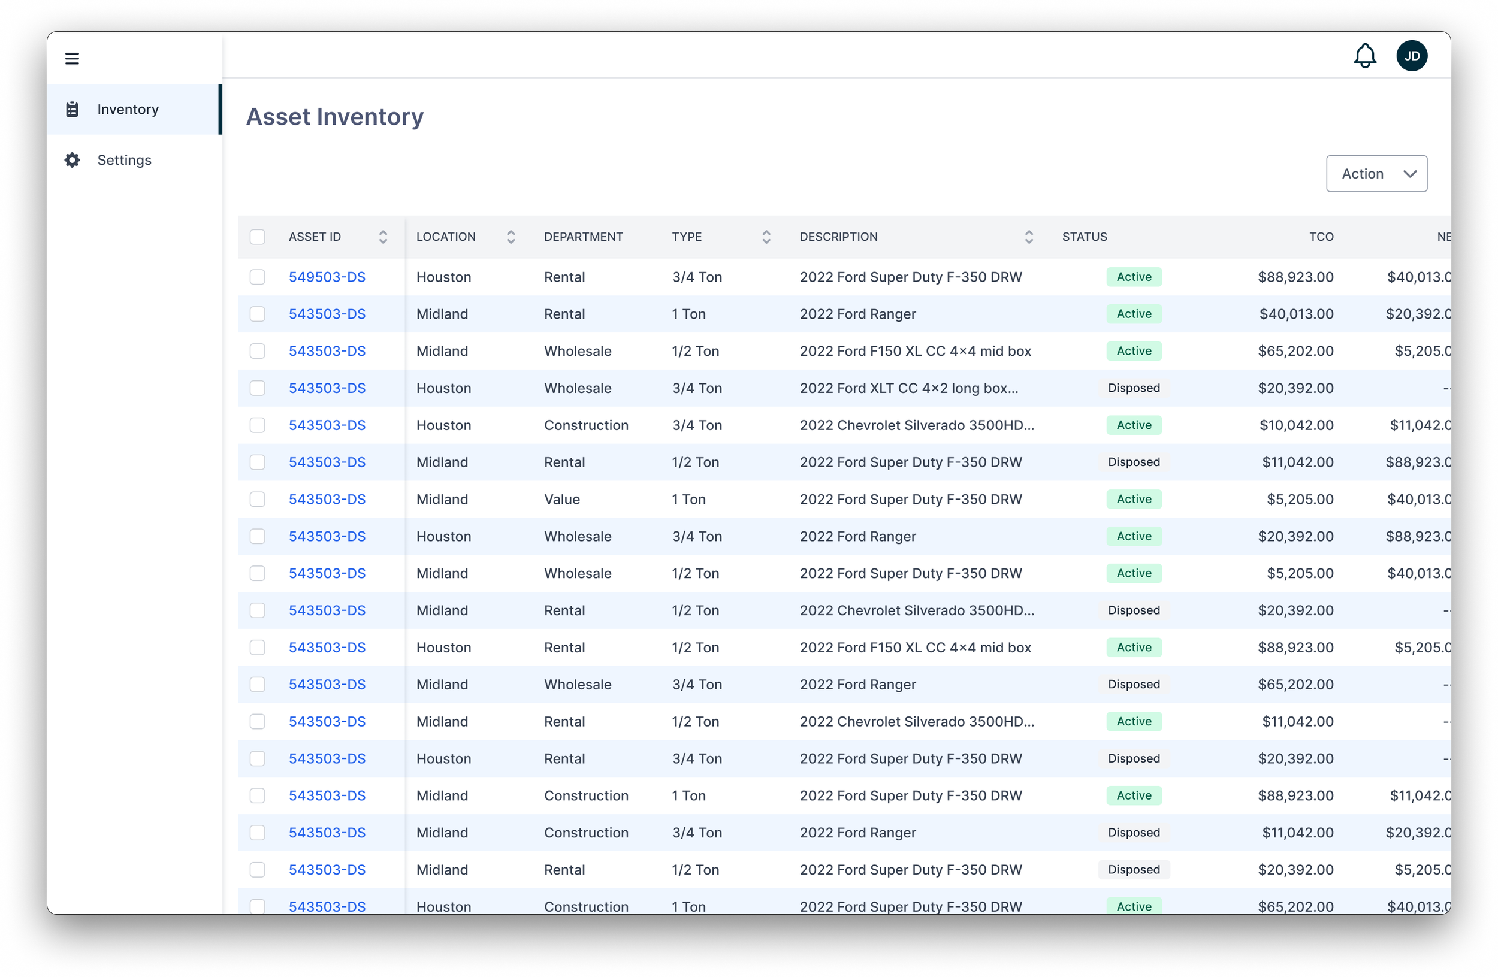This screenshot has height=977, width=1498.
Task: Click the Settings gear icon
Action: coord(73,160)
